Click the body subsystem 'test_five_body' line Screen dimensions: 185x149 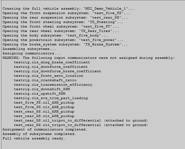click(55, 35)
